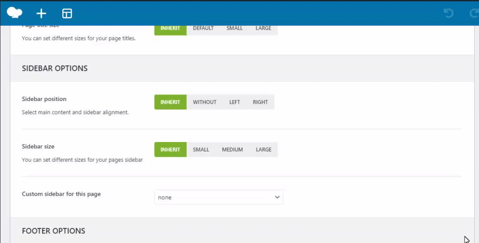Click the undo arrow icon
Viewport: 479px width, 243px height.
[448, 13]
